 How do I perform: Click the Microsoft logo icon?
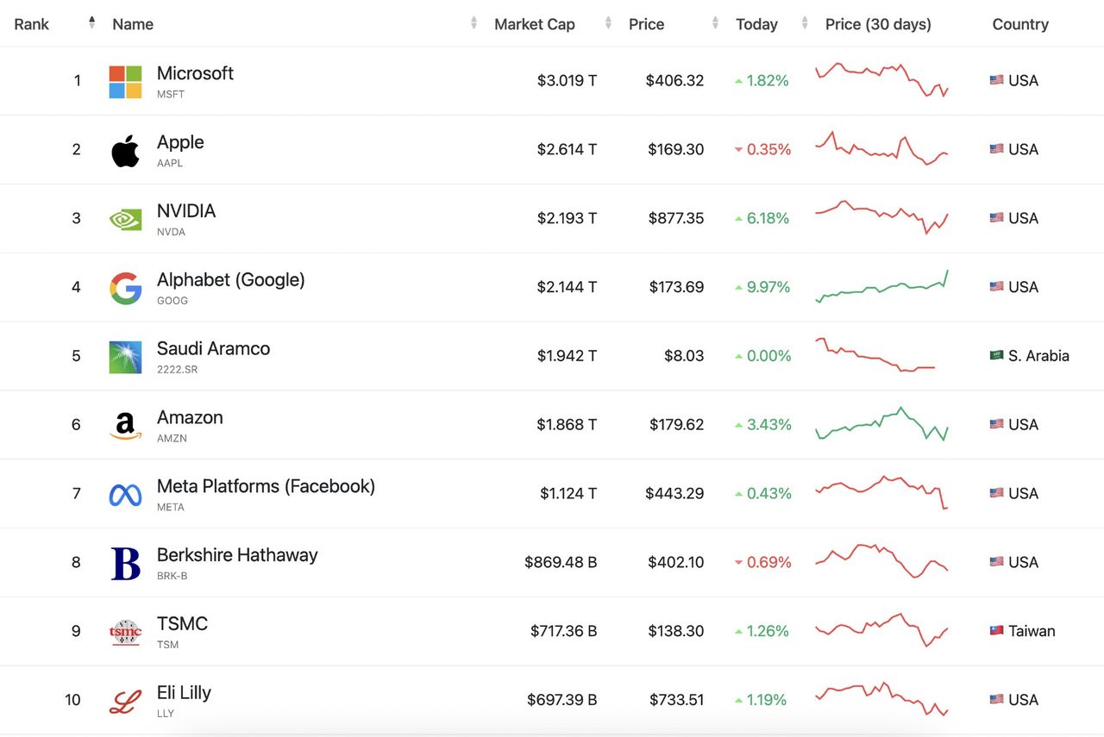[x=125, y=82]
